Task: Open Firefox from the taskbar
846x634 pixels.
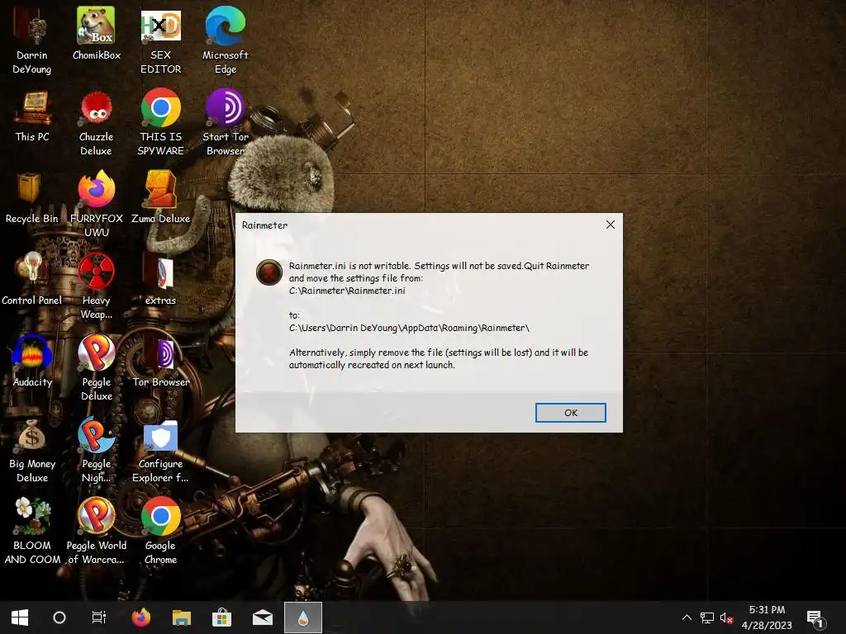Action: (x=141, y=617)
